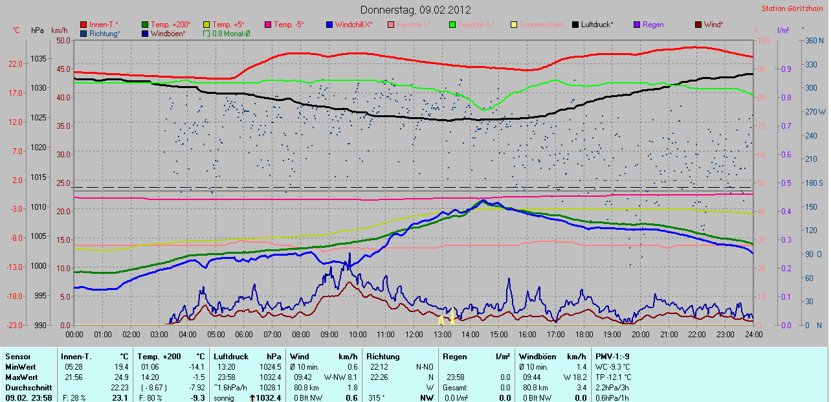The image size is (831, 402).
Task: Click the PMV-1:-9 header in table
Action: [x=614, y=357]
